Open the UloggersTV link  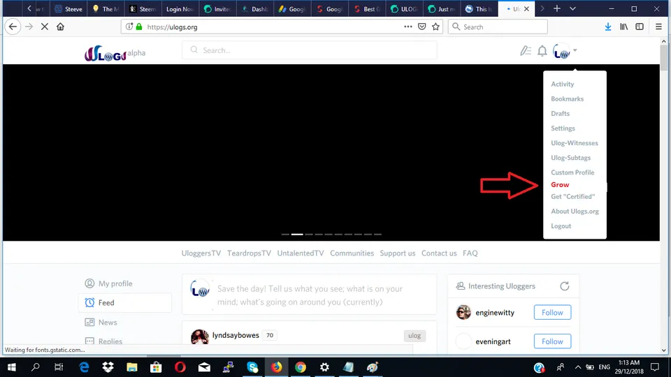pos(201,253)
